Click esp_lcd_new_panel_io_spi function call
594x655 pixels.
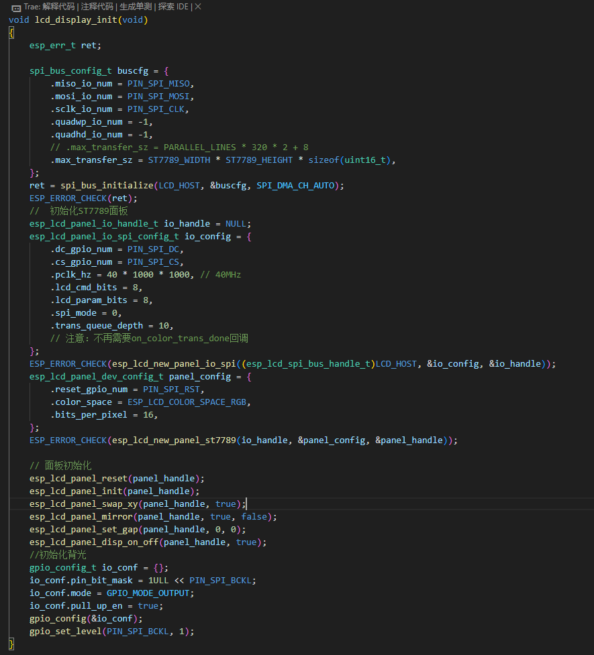coord(174,364)
